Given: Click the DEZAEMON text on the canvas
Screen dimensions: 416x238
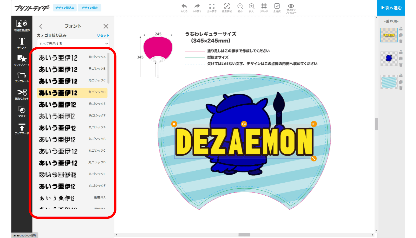Looking at the screenshot, I should pyautogui.click(x=244, y=141).
